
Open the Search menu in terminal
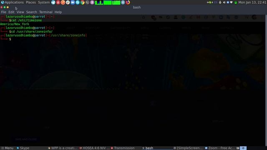click(32, 12)
